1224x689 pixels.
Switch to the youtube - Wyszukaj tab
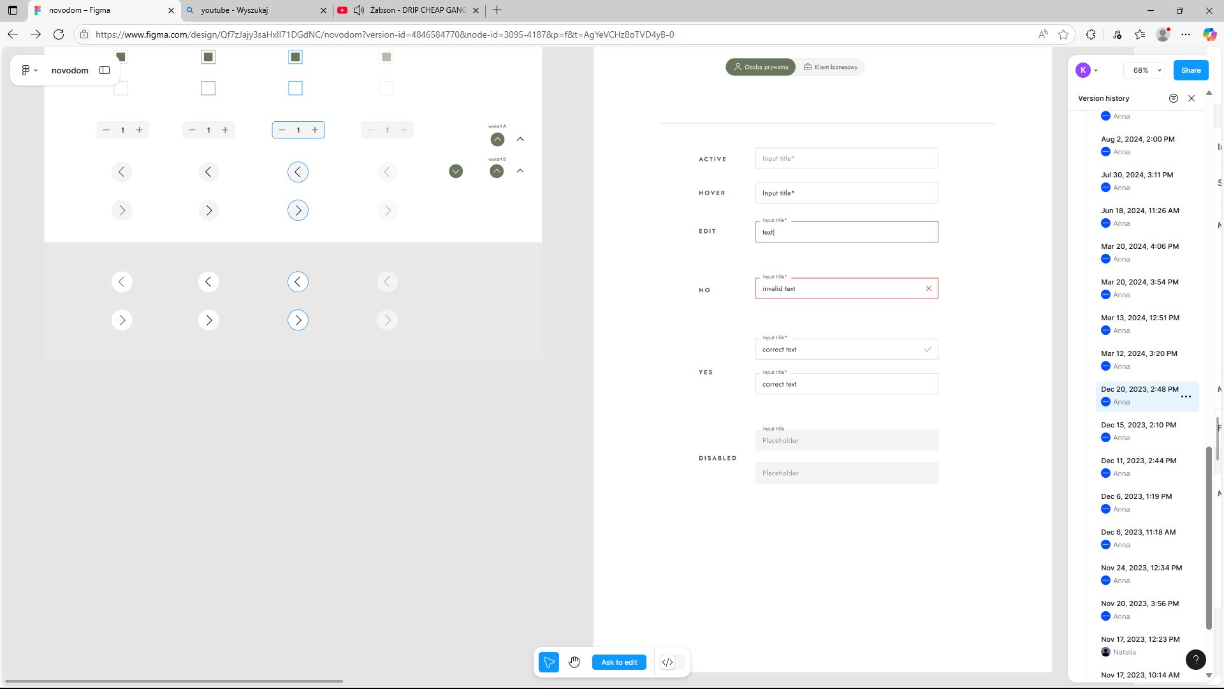255,10
